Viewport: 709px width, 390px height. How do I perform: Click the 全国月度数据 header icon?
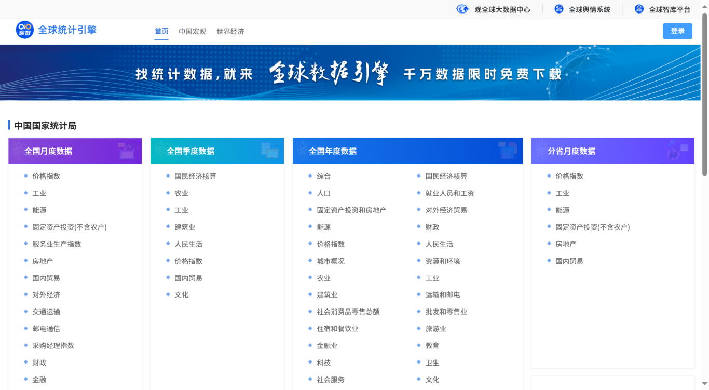126,151
